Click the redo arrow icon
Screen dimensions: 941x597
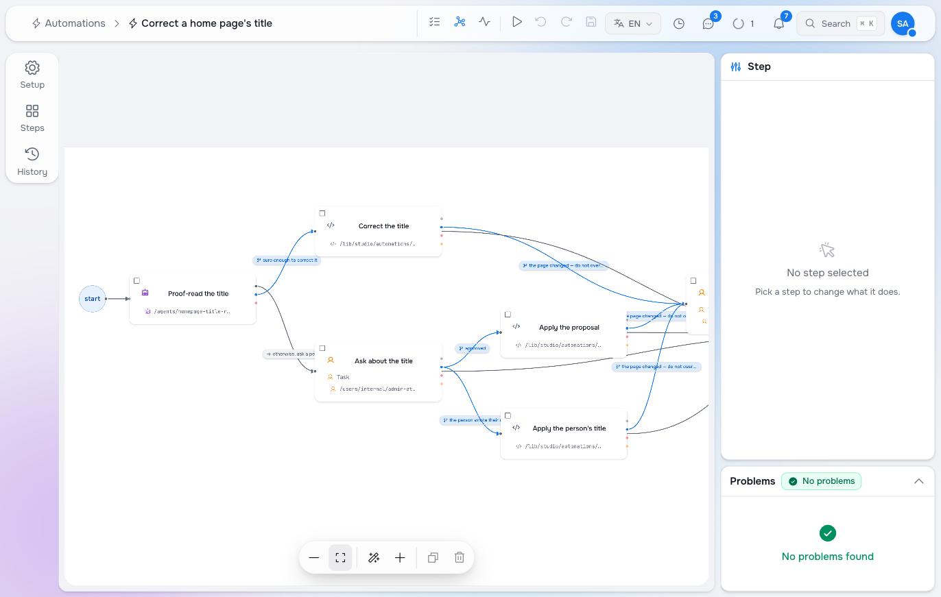point(567,23)
